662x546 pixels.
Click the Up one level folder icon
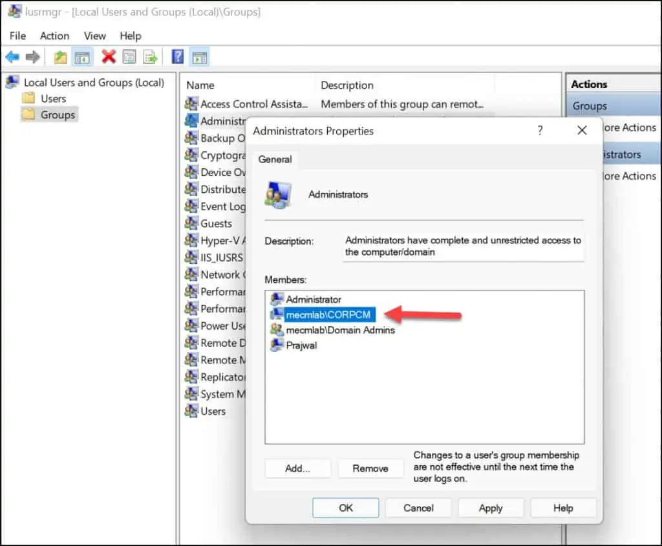[x=60, y=58]
